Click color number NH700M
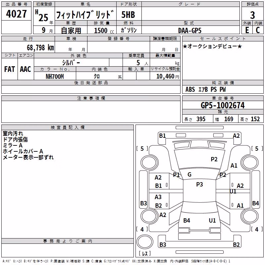The height and width of the screenshot is (265, 265). tap(55, 77)
